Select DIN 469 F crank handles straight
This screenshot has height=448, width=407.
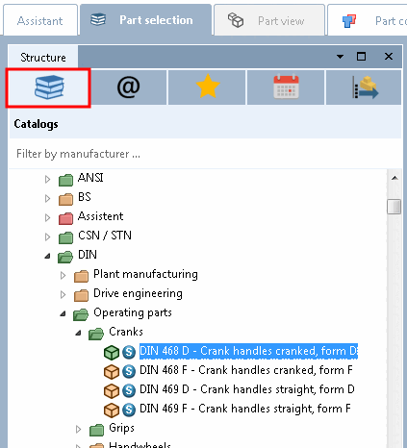[245, 409]
